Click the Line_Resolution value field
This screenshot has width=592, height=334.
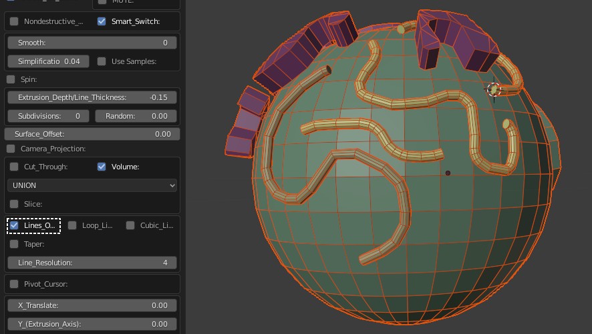point(92,263)
